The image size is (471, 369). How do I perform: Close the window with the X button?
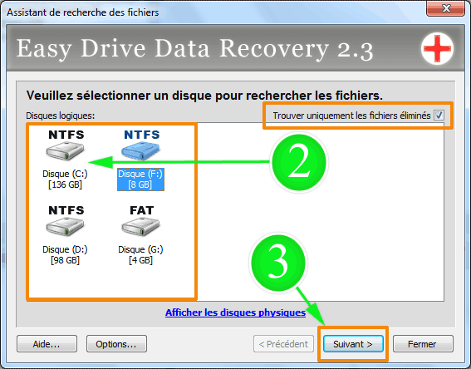click(446, 8)
